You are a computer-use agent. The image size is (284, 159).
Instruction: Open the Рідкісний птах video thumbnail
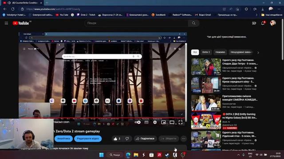[206, 139]
